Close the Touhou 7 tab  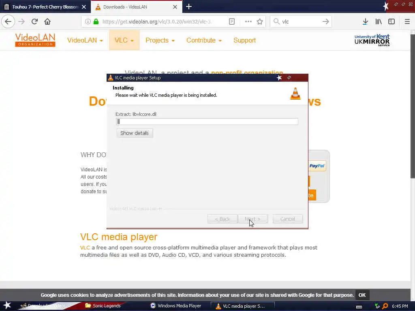(x=84, y=7)
